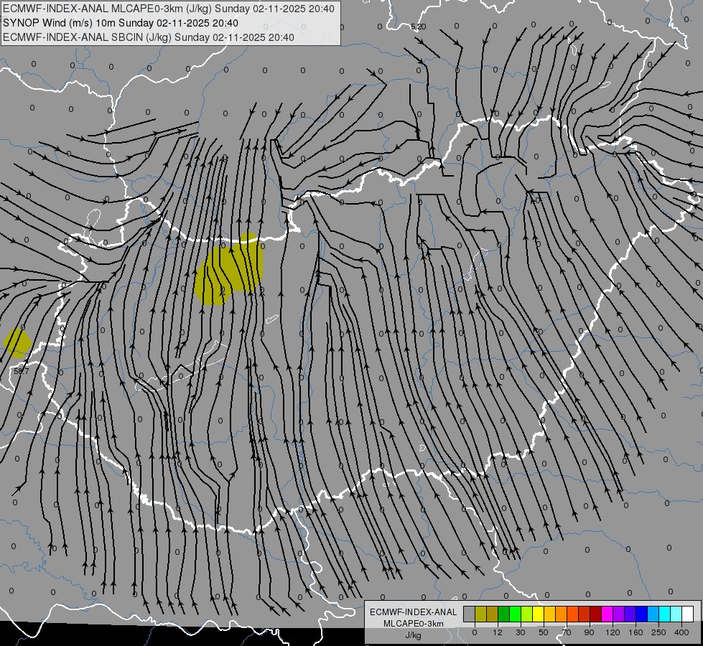Click the "MLCAPE0-3km" legend label
Viewport: 703px width, 646px height.
coord(413,624)
